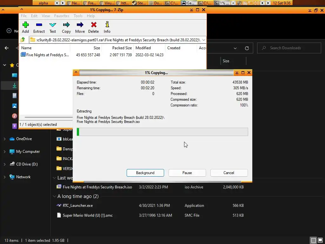
Task: Open the Desktop quick access sidebar icon
Action: point(15,75)
